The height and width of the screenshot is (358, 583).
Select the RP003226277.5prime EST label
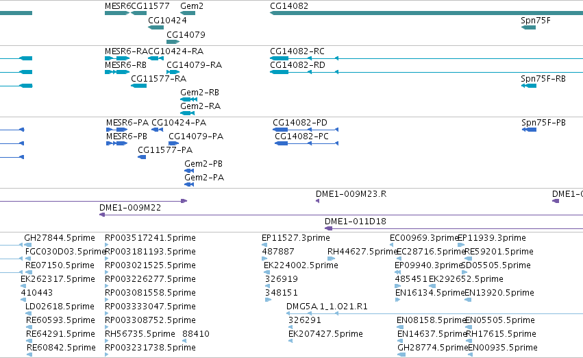click(x=150, y=279)
